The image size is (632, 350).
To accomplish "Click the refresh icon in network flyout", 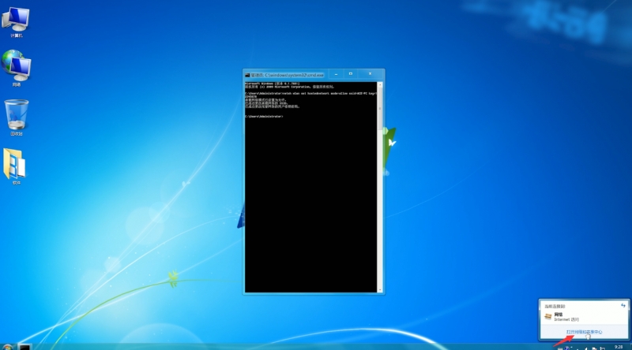I will click(x=623, y=305).
